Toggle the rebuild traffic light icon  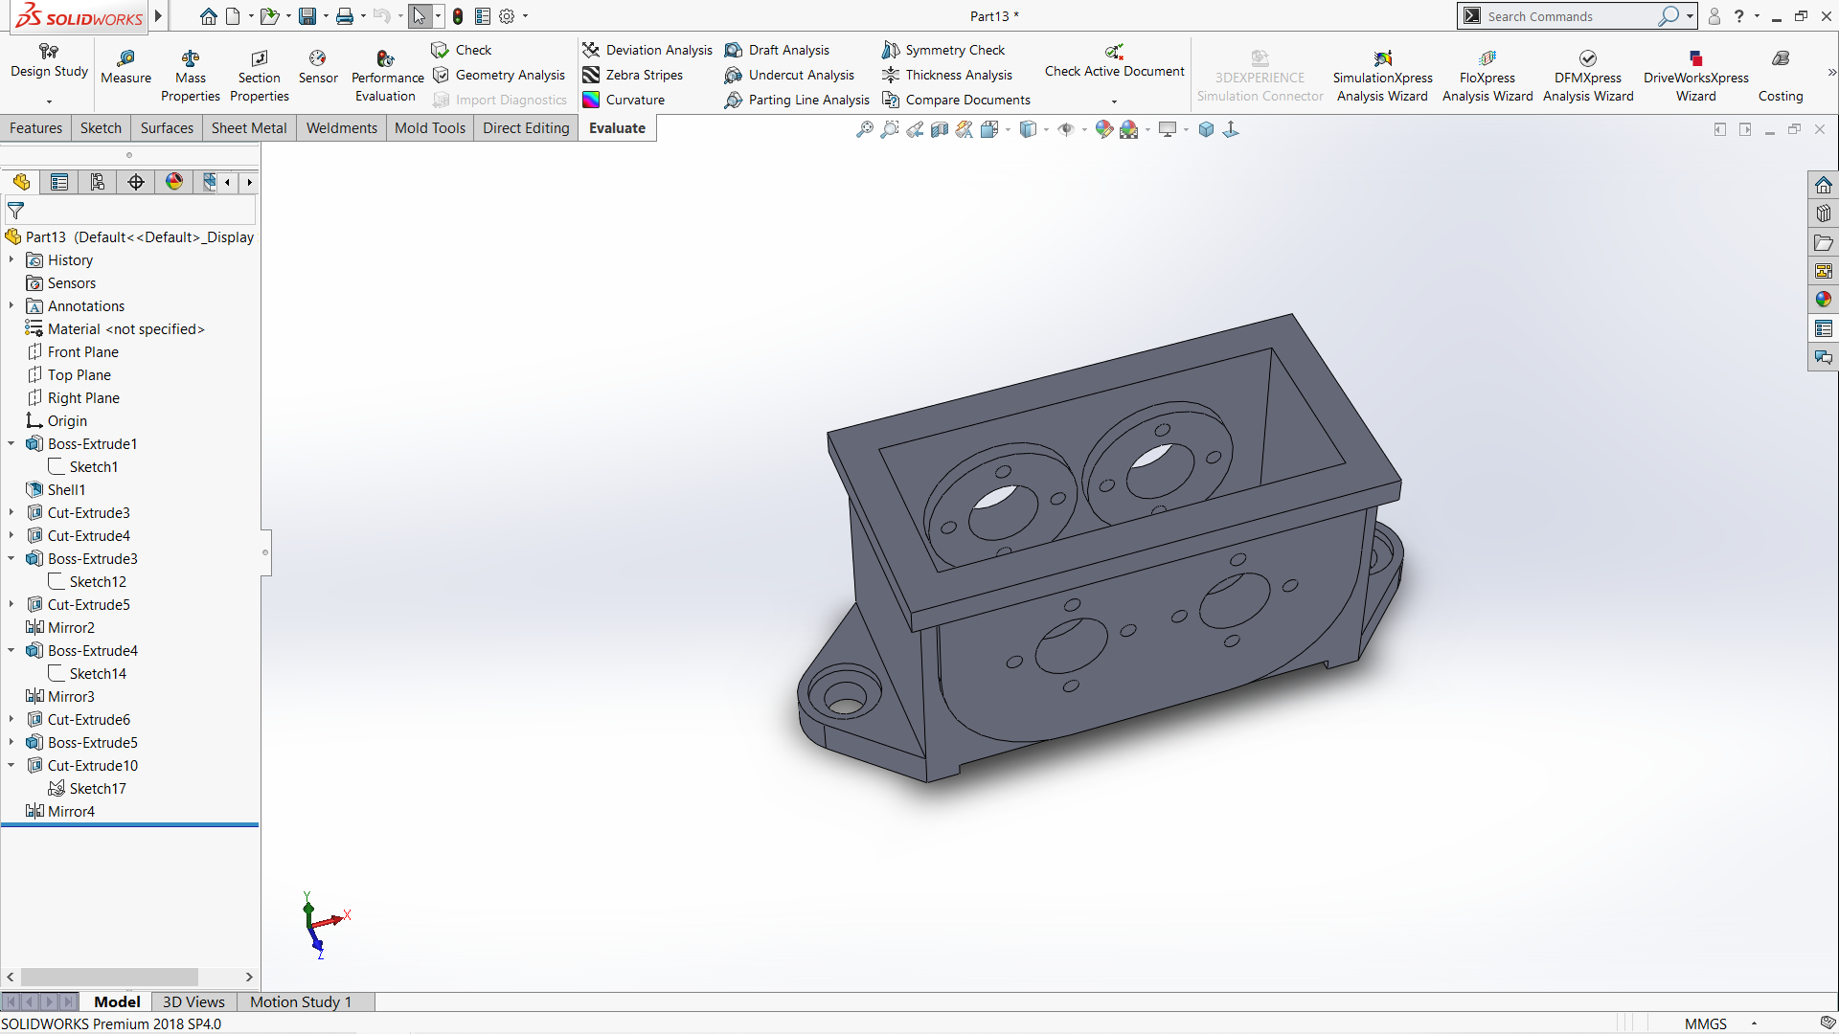[x=458, y=16]
